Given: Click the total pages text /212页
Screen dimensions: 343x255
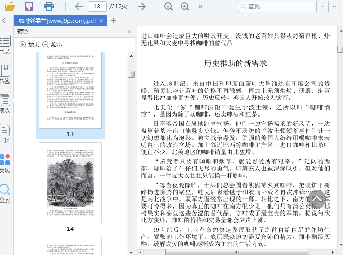Looking at the screenshot, I should pos(118,7).
